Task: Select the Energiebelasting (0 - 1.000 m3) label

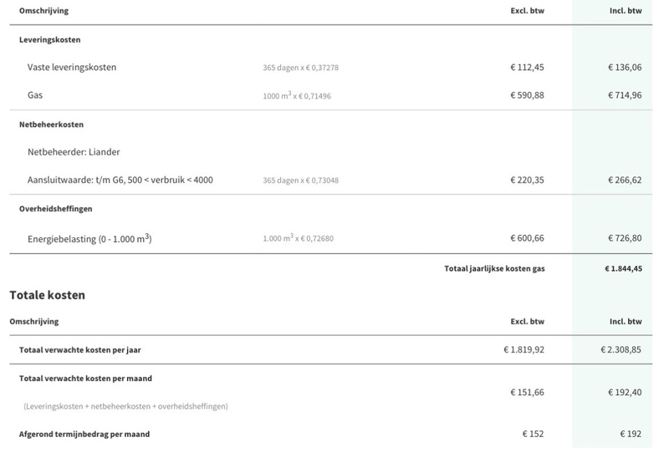Action: (x=89, y=238)
